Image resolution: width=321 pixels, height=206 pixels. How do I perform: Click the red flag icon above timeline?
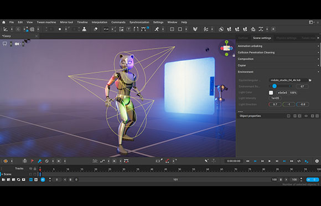coord(32,161)
